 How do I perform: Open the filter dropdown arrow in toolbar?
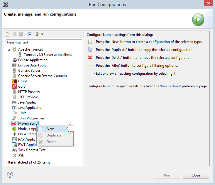(x=42, y=34)
